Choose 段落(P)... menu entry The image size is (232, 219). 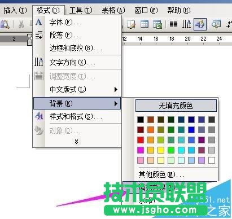tap(77, 35)
